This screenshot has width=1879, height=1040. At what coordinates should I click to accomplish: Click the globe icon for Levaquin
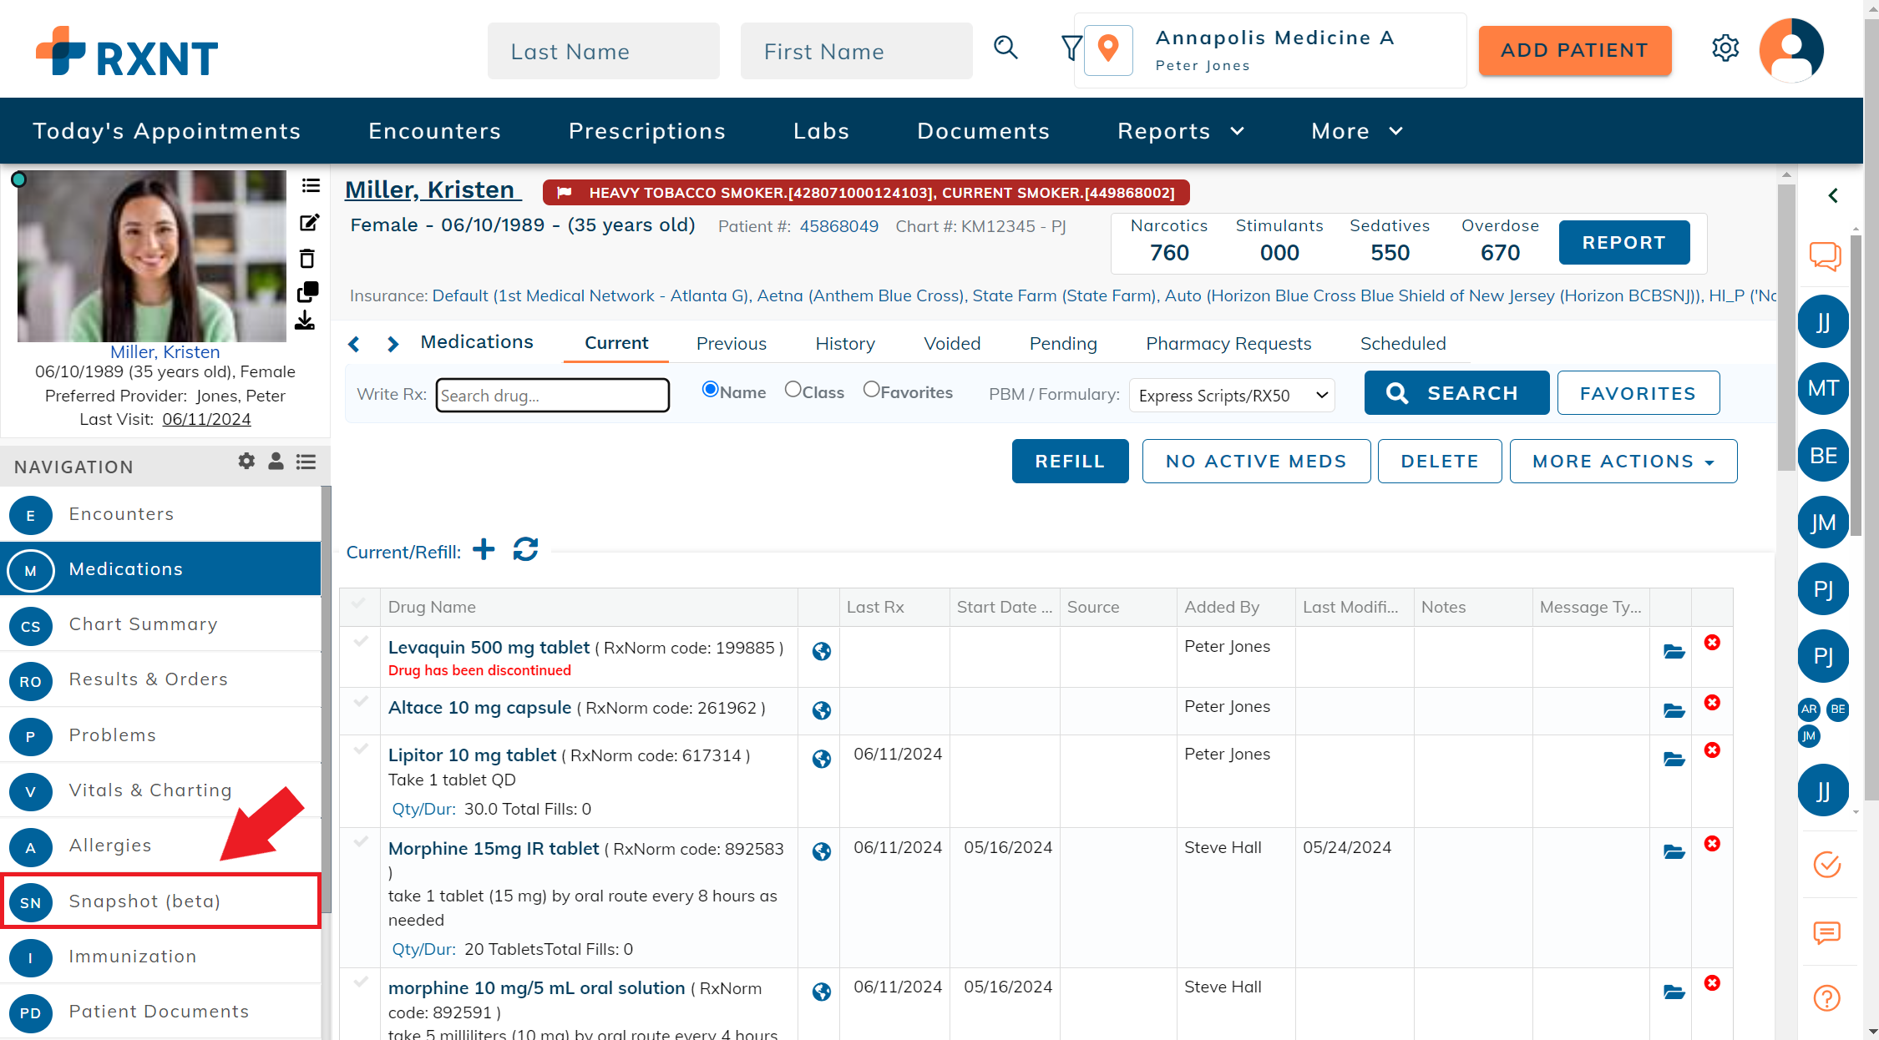click(x=822, y=651)
